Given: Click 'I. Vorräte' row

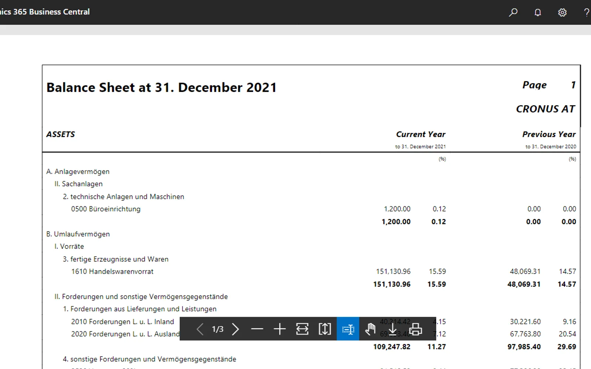Looking at the screenshot, I should tap(69, 246).
